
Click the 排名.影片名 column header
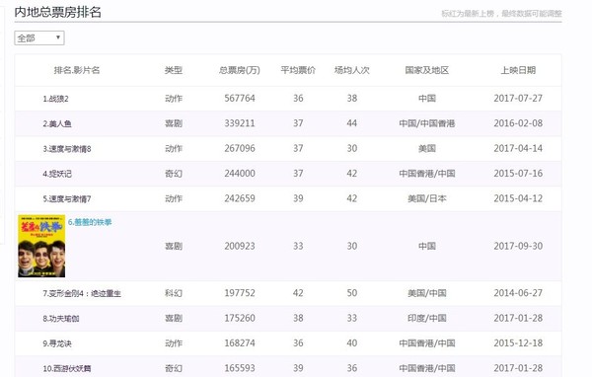coord(77,70)
